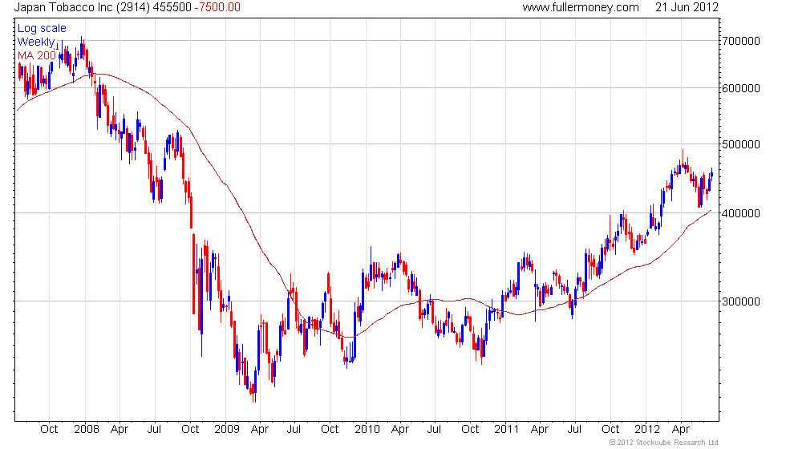The width and height of the screenshot is (786, 449).
Task: Click the 400000 price axis label
Action: point(741,213)
